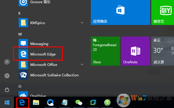The width and height of the screenshot is (174, 108).
Task: Expand the KMSpico folder chevron
Action: click(82, 23)
